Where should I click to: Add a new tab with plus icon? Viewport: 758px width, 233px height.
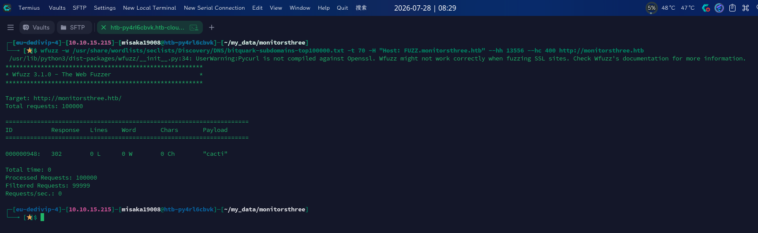tap(212, 27)
